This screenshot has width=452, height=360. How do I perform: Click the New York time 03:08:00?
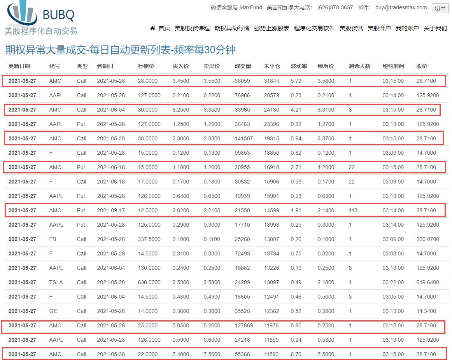(x=393, y=254)
